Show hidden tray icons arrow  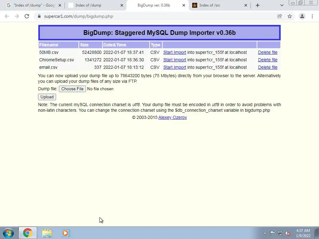tap(265, 233)
